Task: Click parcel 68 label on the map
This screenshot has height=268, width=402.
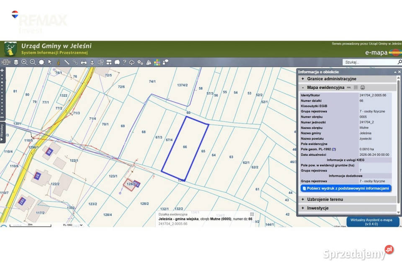Action: coord(144,132)
